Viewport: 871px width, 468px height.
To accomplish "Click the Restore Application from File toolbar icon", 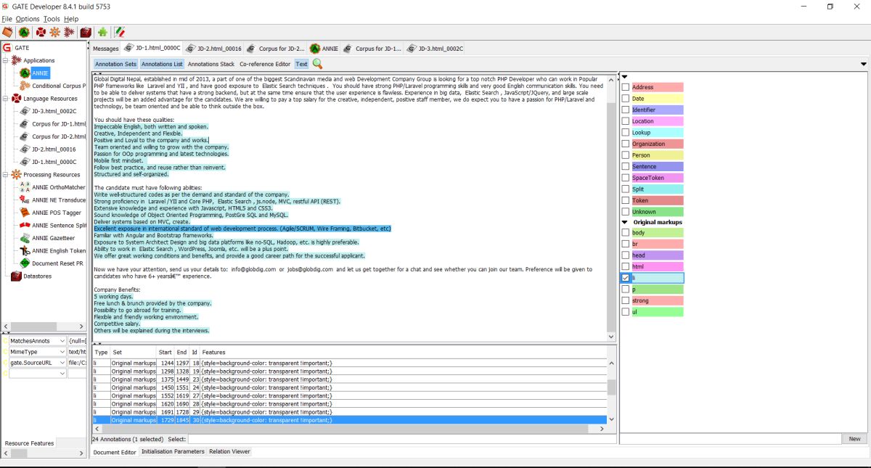I will tap(8, 32).
